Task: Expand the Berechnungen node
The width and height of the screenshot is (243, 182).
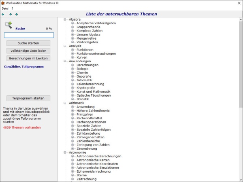Action: tap(72, 65)
